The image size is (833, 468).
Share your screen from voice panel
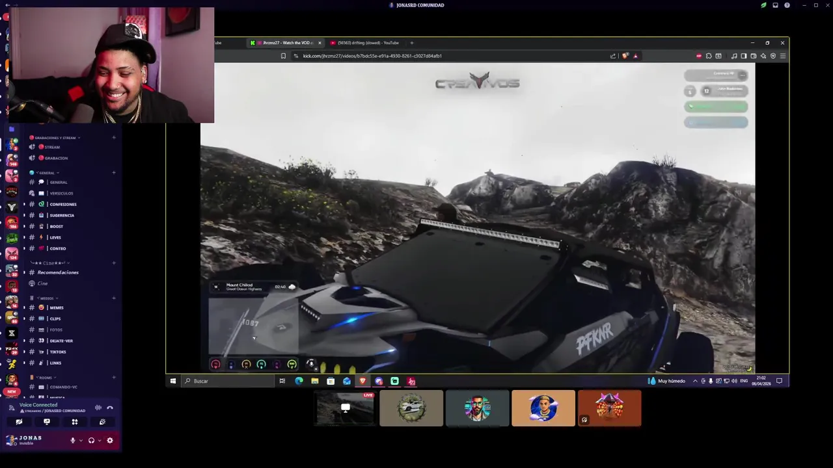(47, 422)
